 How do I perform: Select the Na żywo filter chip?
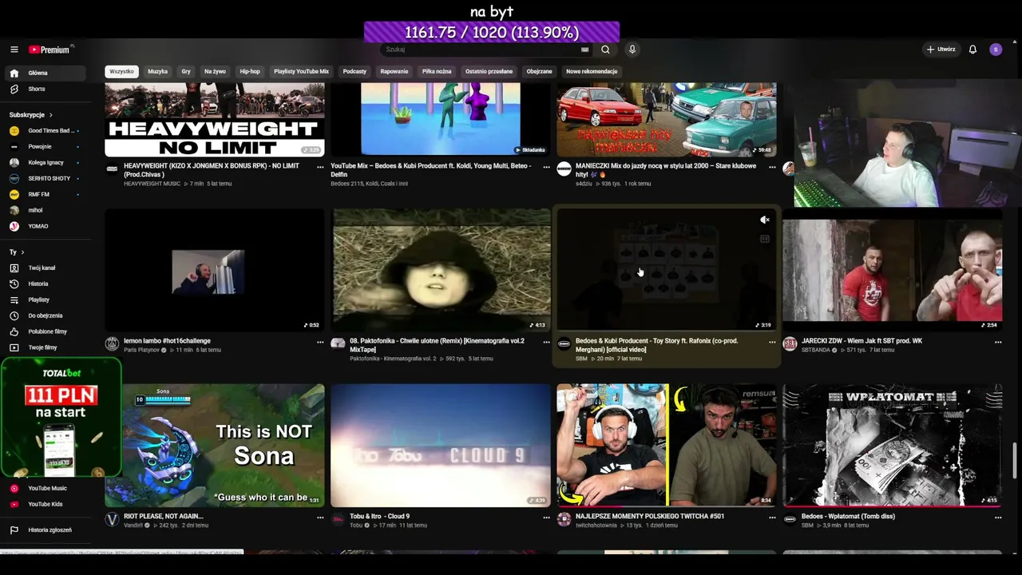(x=215, y=71)
